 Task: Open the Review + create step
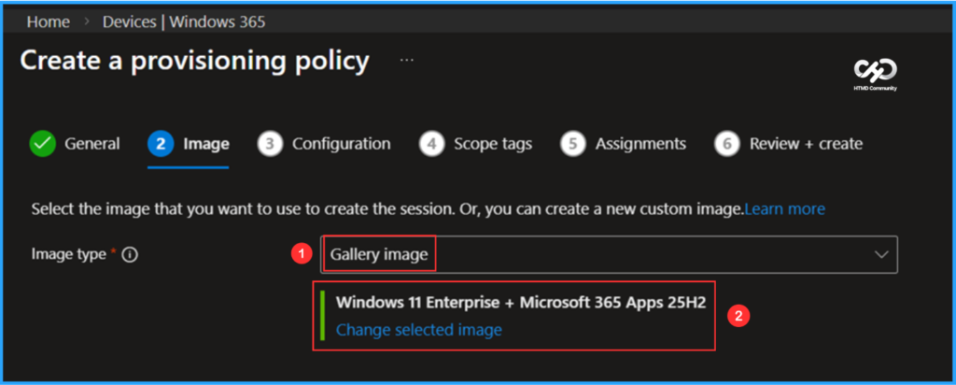(x=806, y=144)
